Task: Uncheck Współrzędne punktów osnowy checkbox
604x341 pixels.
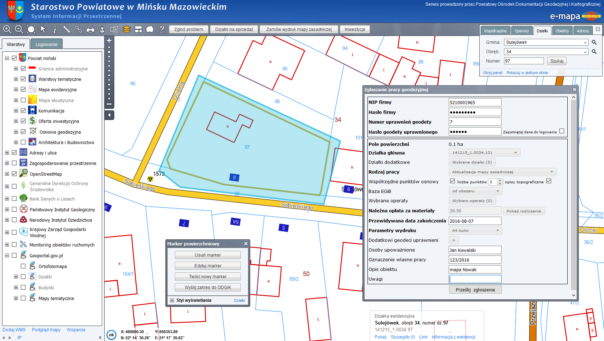Action: [x=453, y=181]
